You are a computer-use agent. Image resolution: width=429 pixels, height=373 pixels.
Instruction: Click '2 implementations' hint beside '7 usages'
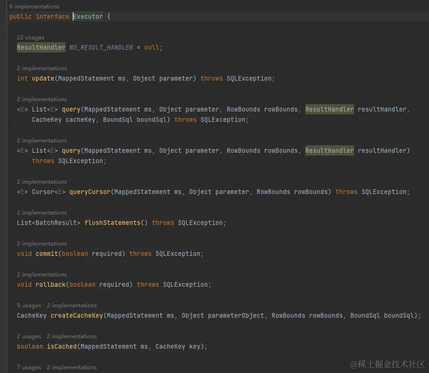[x=72, y=367]
